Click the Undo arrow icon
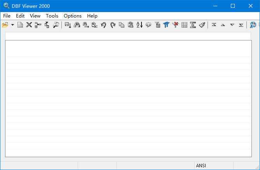Screen dimensions: 260x170 click(104, 25)
